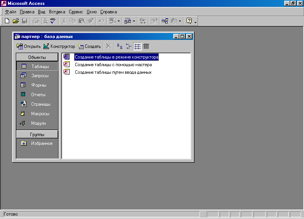Click the Группы header bar
304x219 pixels.
pos(37,135)
